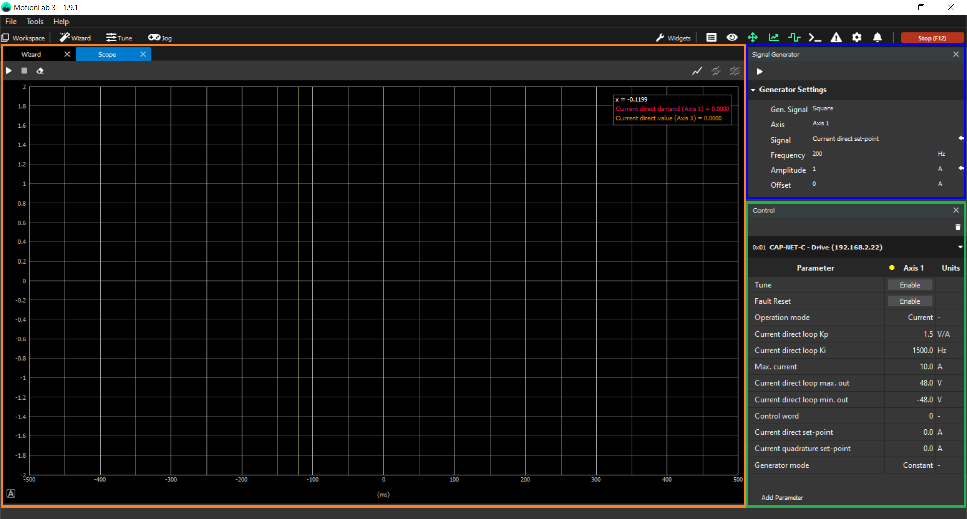Open the green signal generator pulse icon

tap(794, 37)
